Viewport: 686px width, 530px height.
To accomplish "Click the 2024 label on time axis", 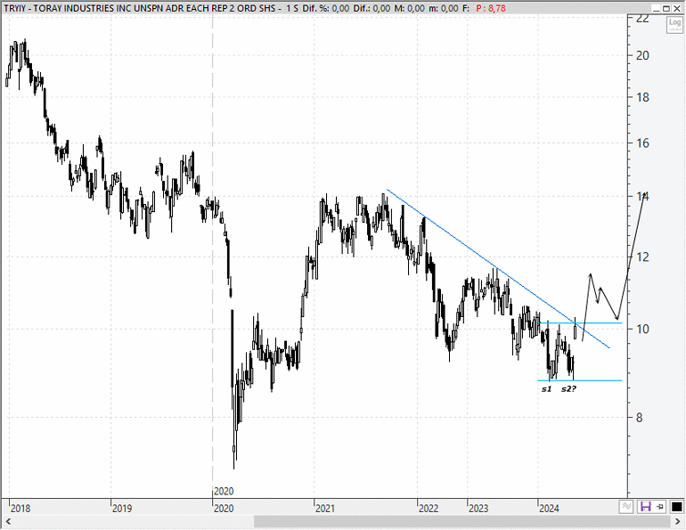I will (550, 509).
